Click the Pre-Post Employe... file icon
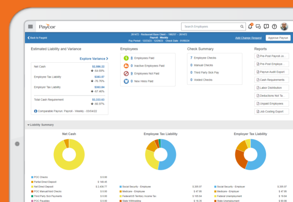 (258, 64)
